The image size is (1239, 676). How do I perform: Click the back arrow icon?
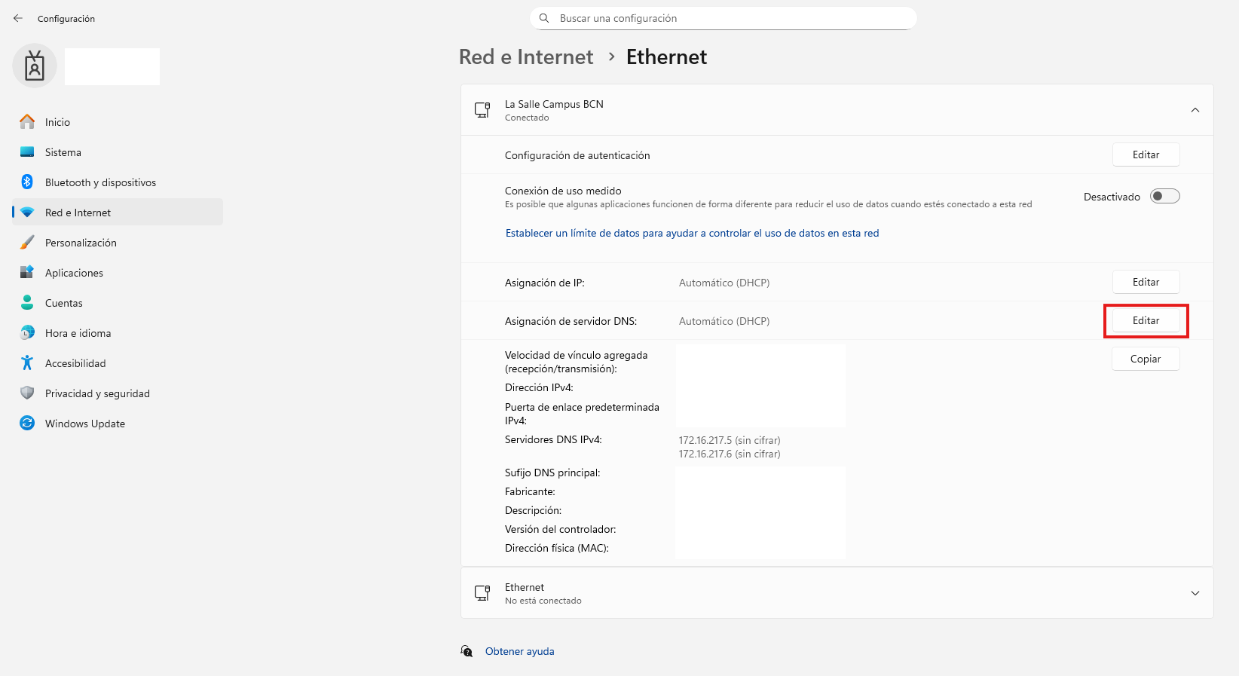click(18, 18)
